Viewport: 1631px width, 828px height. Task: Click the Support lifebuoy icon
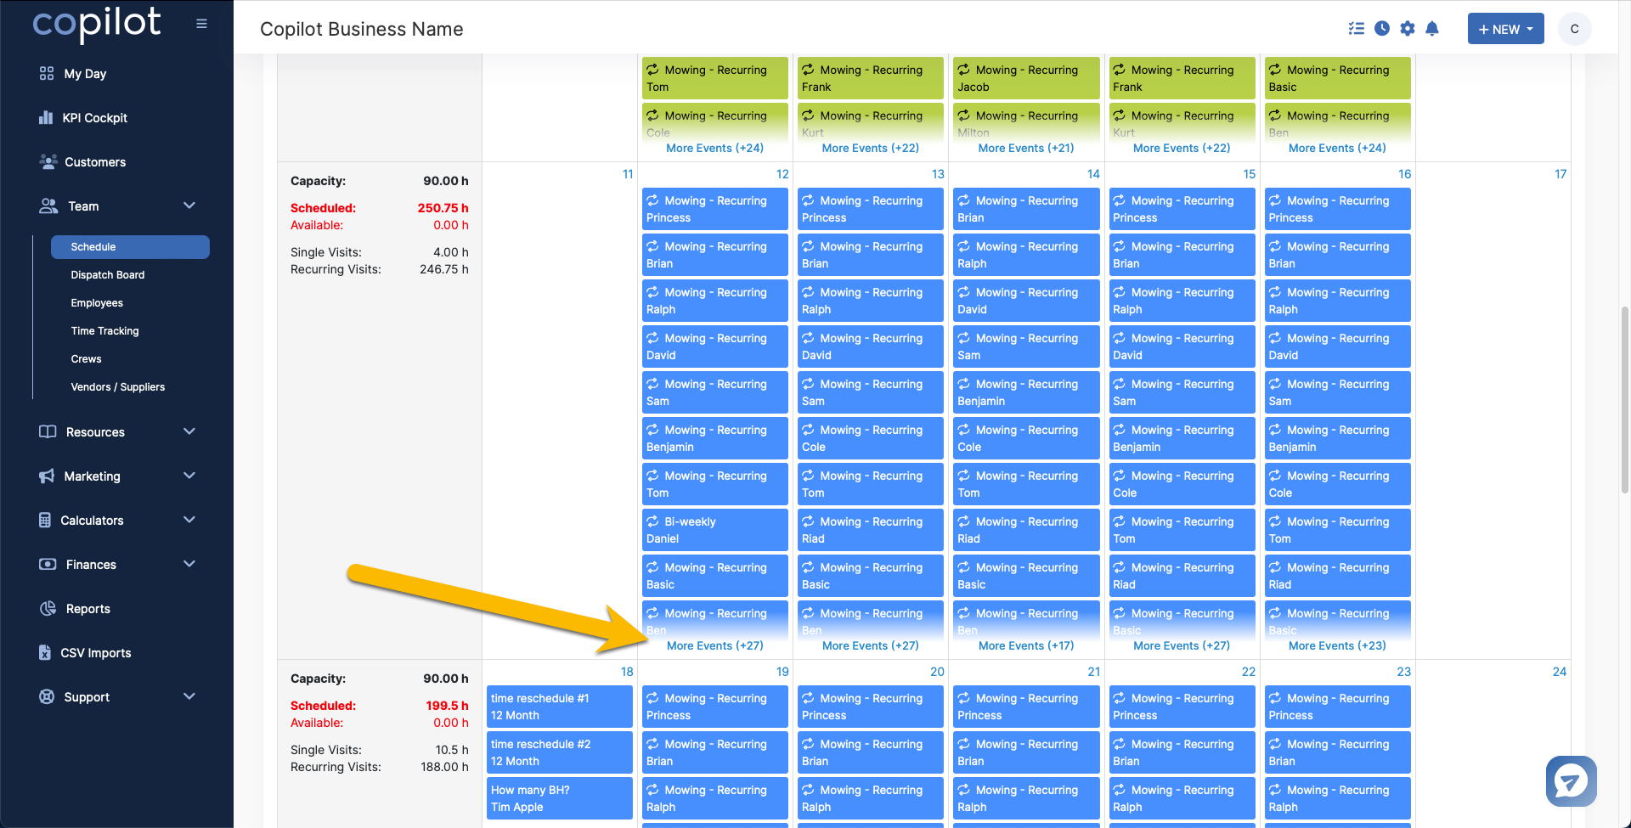tap(47, 697)
